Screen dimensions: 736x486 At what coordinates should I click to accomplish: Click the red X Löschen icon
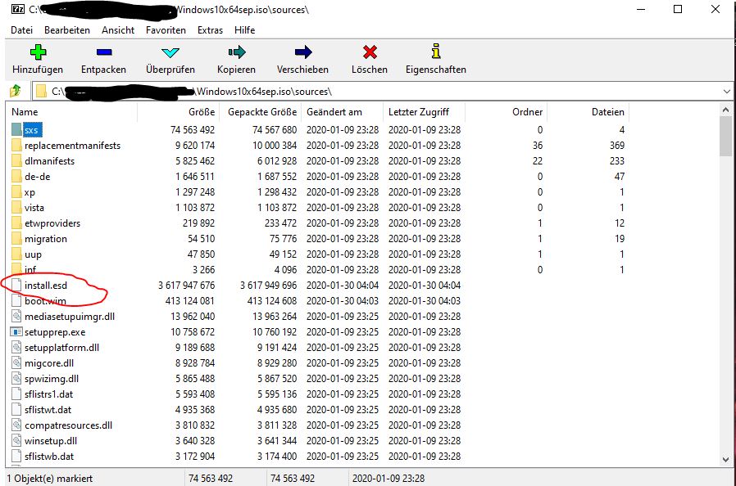coord(370,52)
